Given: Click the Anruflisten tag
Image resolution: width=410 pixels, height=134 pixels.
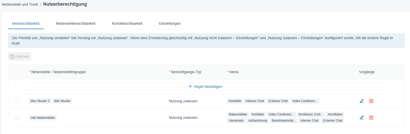Looking at the screenshot, I should tap(335, 114).
